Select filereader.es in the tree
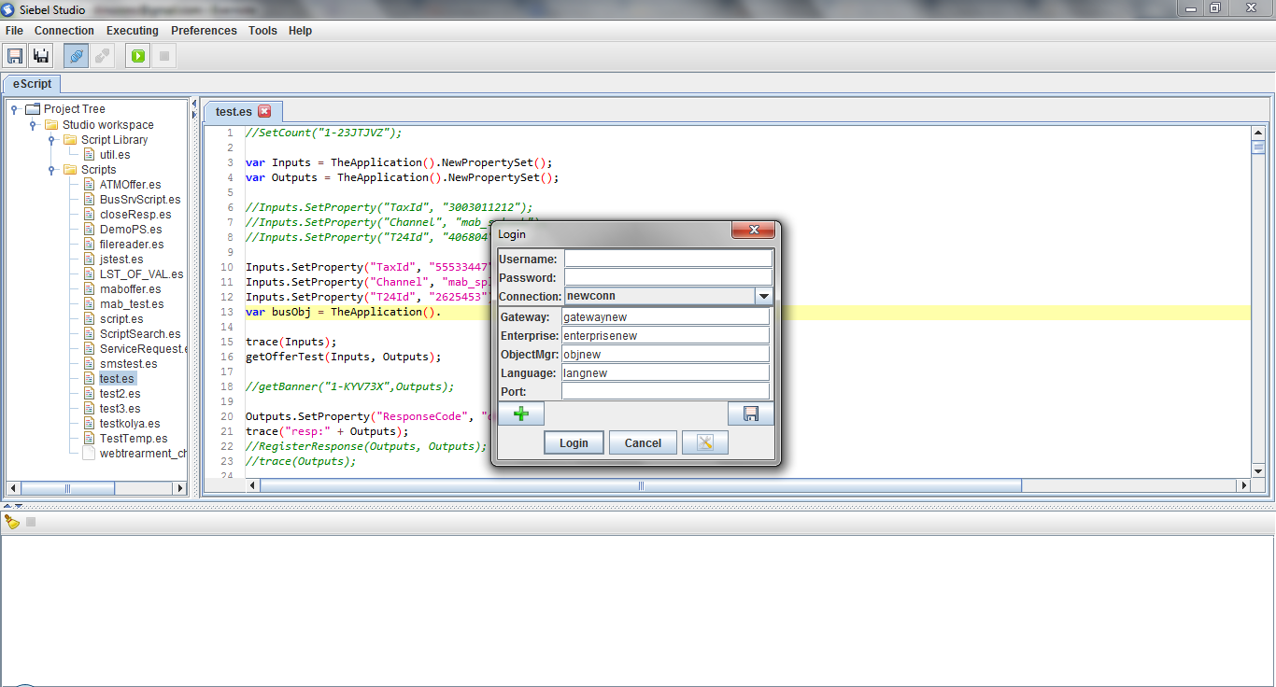The height and width of the screenshot is (687, 1276). coord(132,244)
